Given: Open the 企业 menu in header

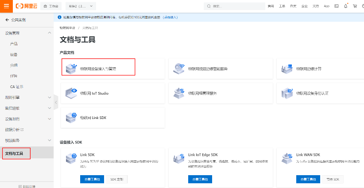Looking at the screenshot, I should click(304, 6).
